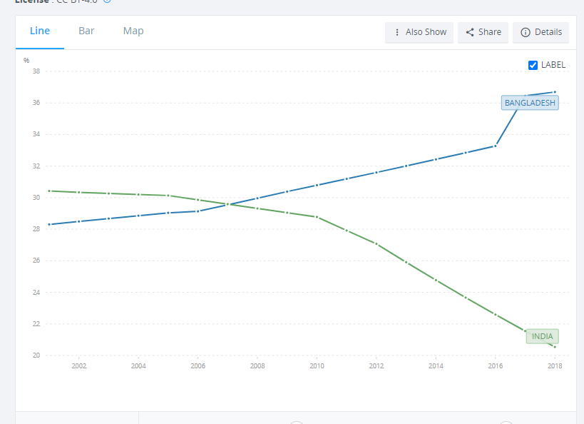Click the 2016 x-axis label

click(x=496, y=366)
